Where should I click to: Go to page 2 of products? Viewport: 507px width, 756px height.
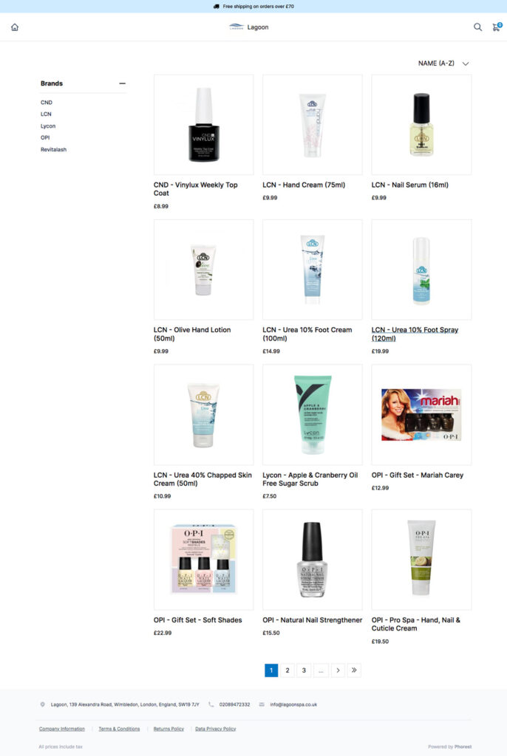(287, 670)
